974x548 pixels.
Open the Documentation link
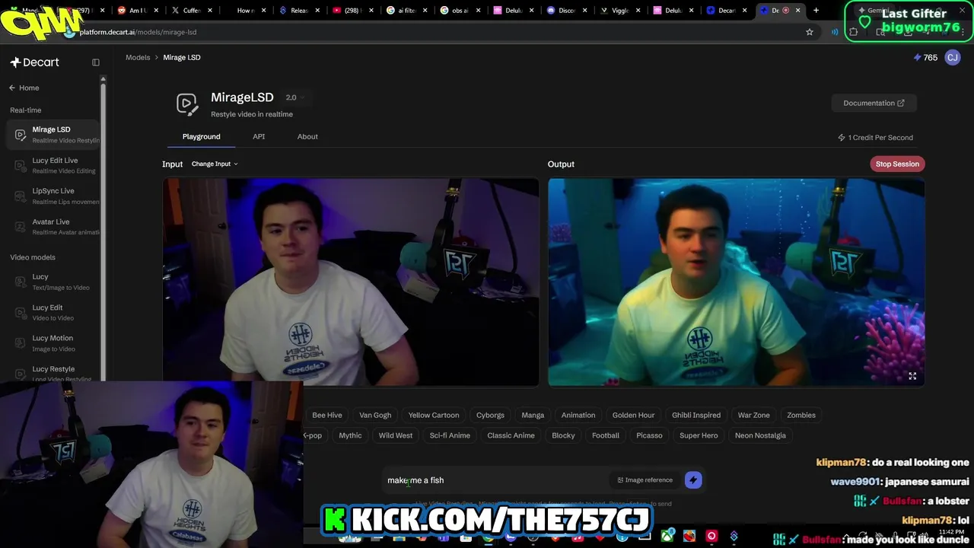point(874,103)
